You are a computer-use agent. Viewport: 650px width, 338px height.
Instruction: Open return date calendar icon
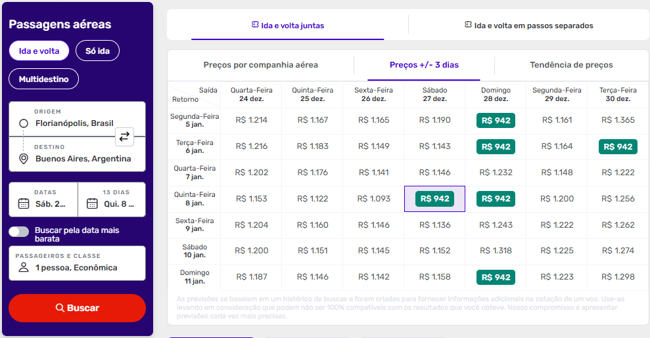tap(92, 203)
